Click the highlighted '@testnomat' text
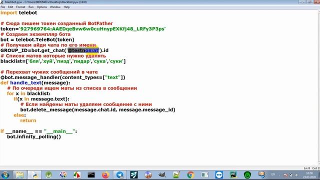Viewport: 320px width, 180px height. 83,50
